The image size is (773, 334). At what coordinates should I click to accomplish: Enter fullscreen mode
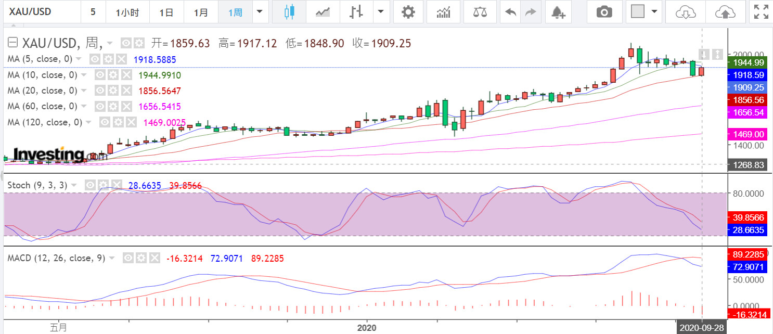point(761,12)
